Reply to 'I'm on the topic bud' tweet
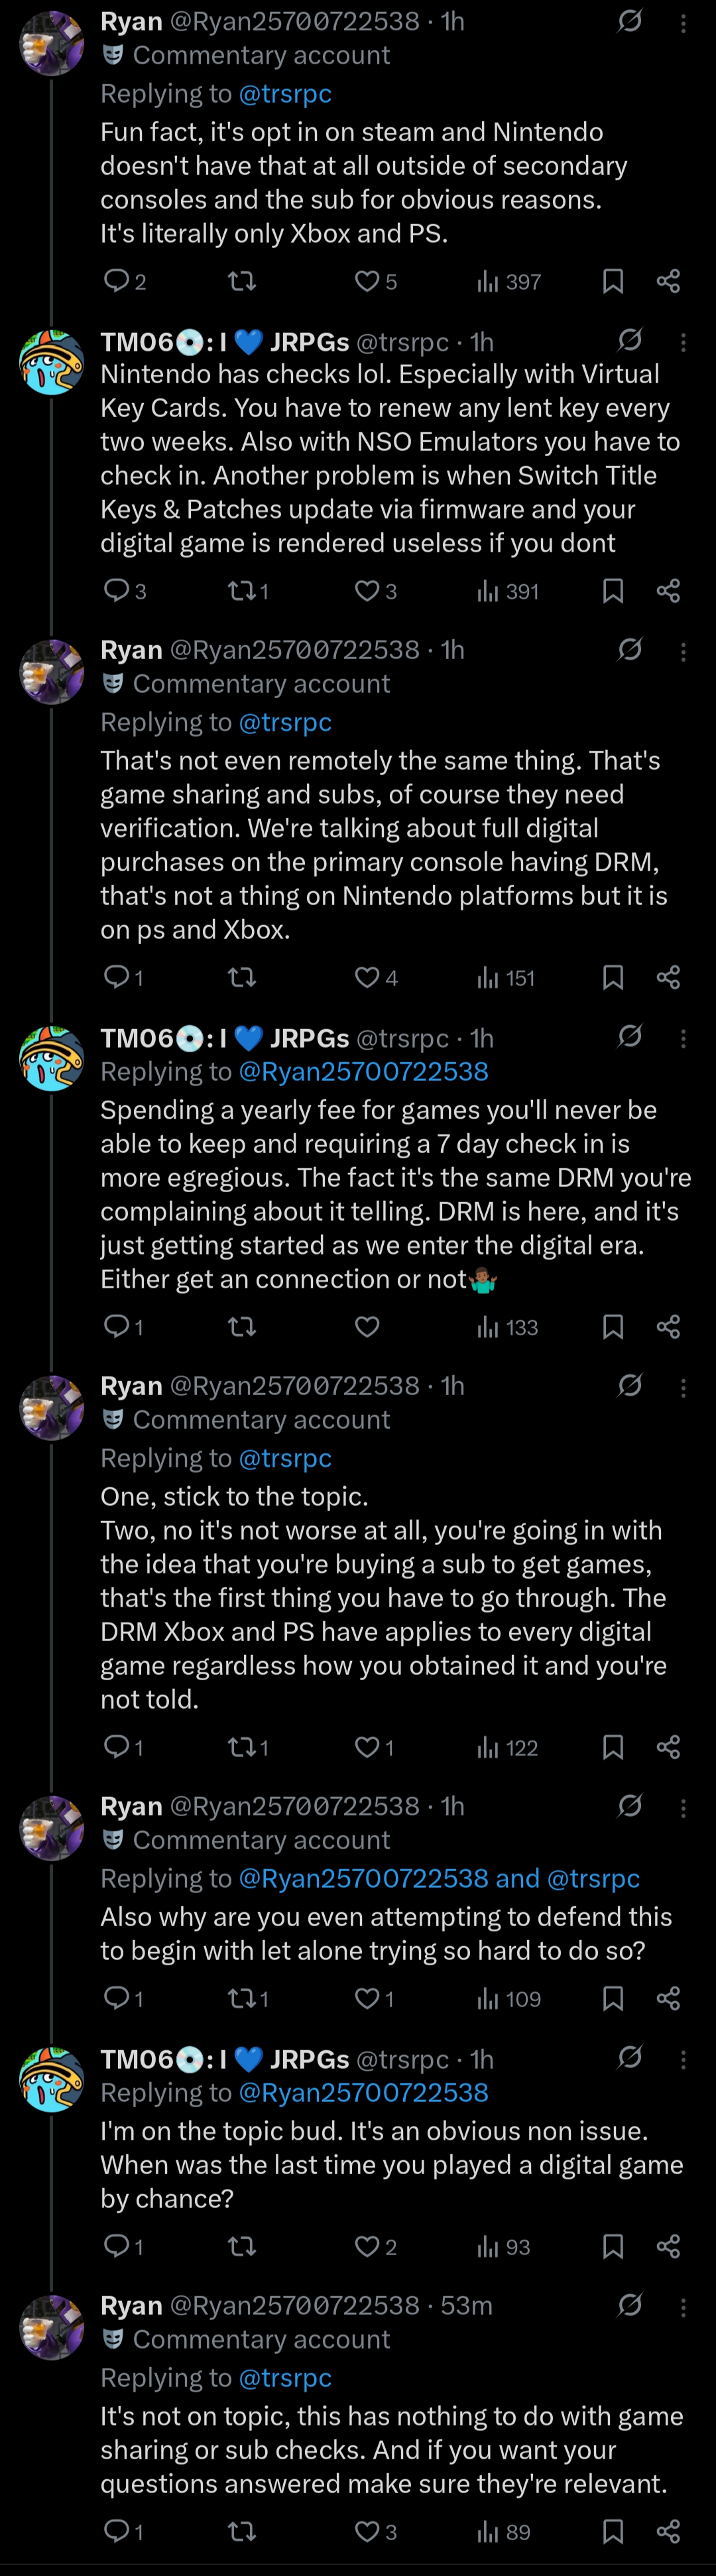 click(x=117, y=2247)
